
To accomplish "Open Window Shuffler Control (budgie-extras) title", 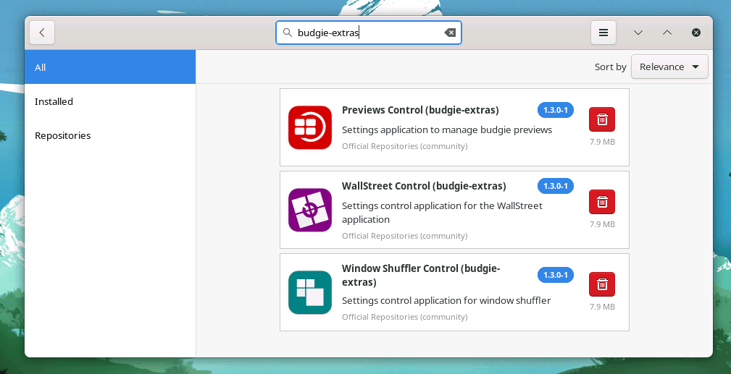I will (x=421, y=275).
